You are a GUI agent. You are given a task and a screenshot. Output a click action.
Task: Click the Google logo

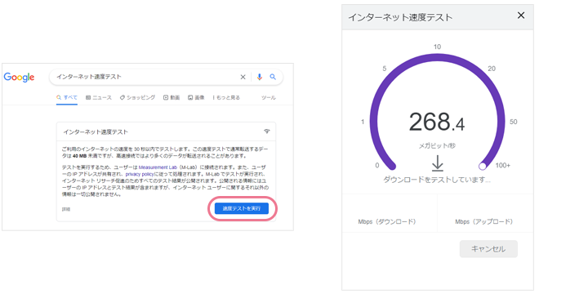[x=19, y=78]
